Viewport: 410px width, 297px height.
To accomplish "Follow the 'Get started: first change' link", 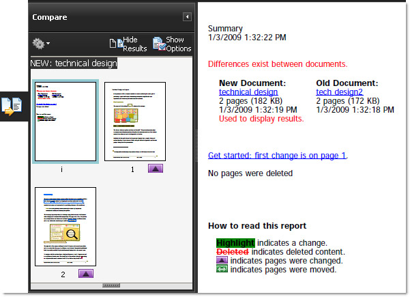I will pos(277,155).
